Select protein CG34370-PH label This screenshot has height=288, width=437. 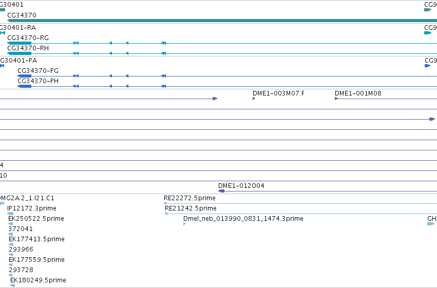point(38,81)
